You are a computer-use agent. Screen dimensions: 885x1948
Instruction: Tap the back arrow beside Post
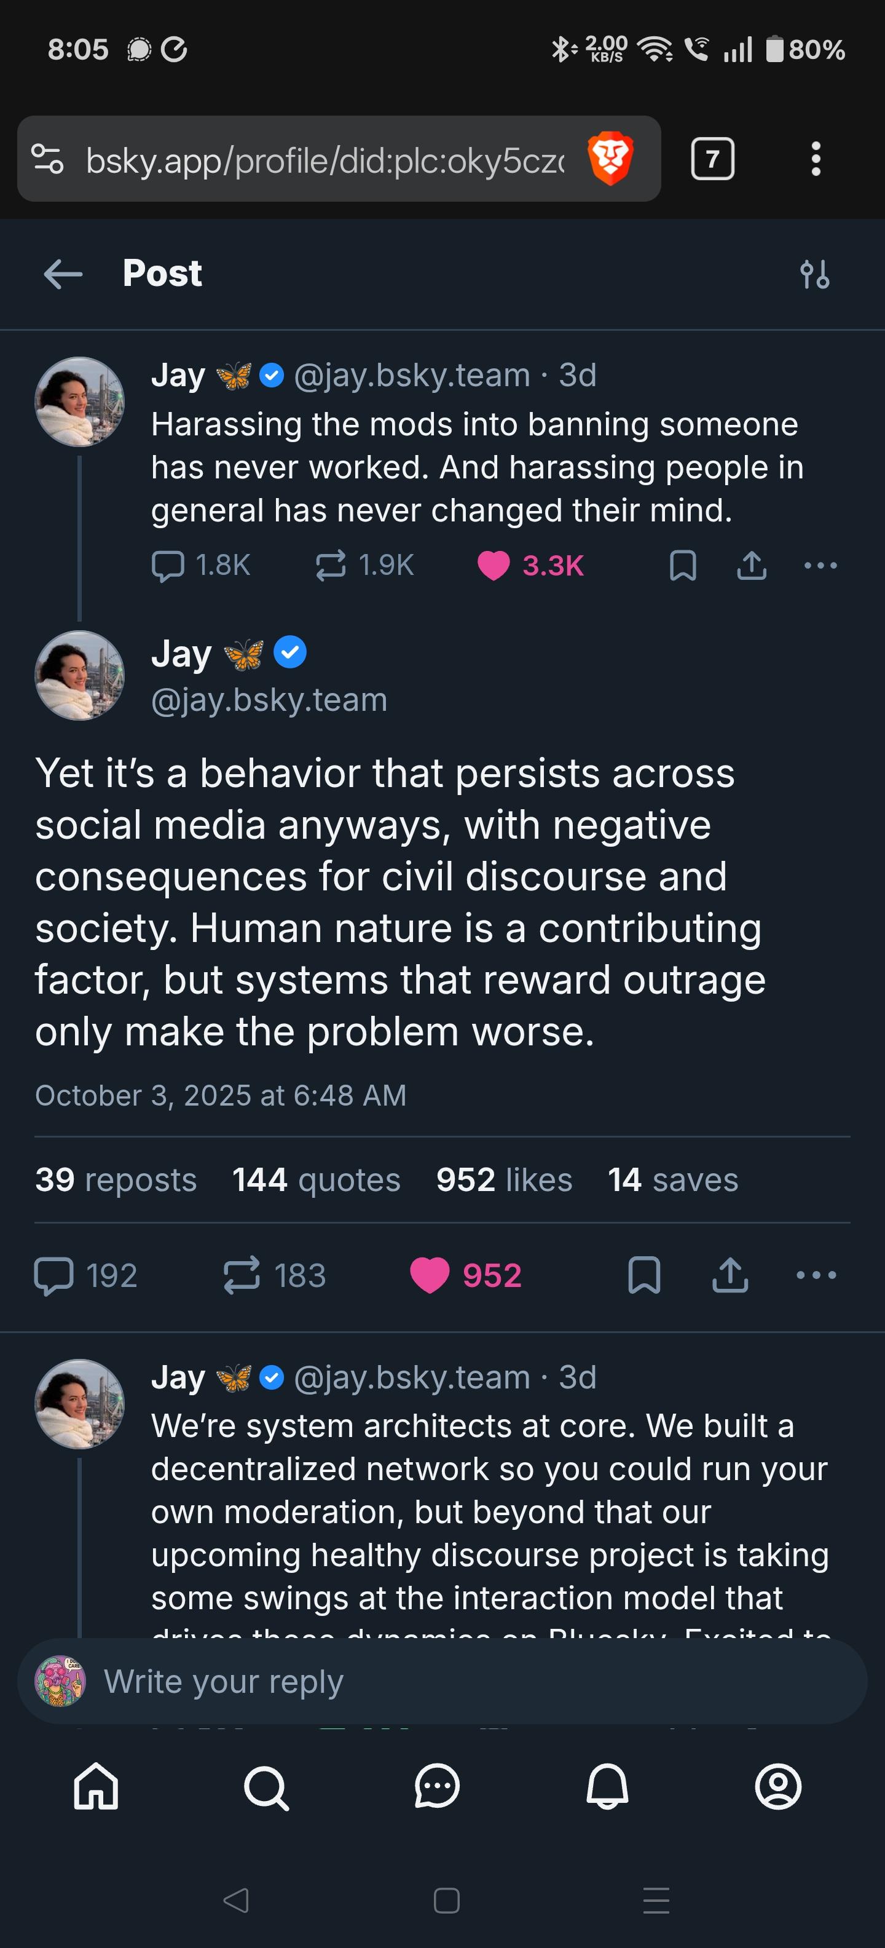(x=63, y=274)
